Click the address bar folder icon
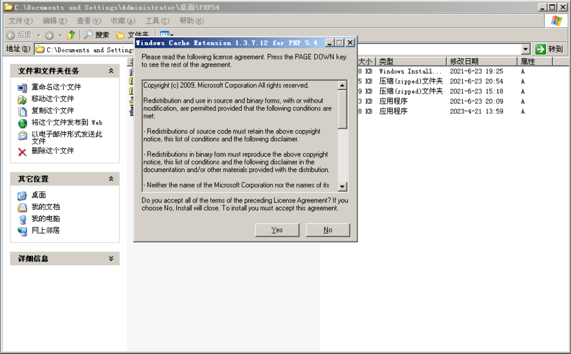The height and width of the screenshot is (354, 571). (x=40, y=49)
